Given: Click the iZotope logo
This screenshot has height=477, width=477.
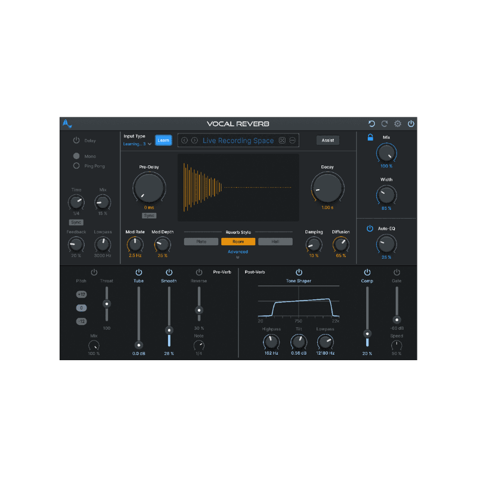Looking at the screenshot, I should pos(66,124).
